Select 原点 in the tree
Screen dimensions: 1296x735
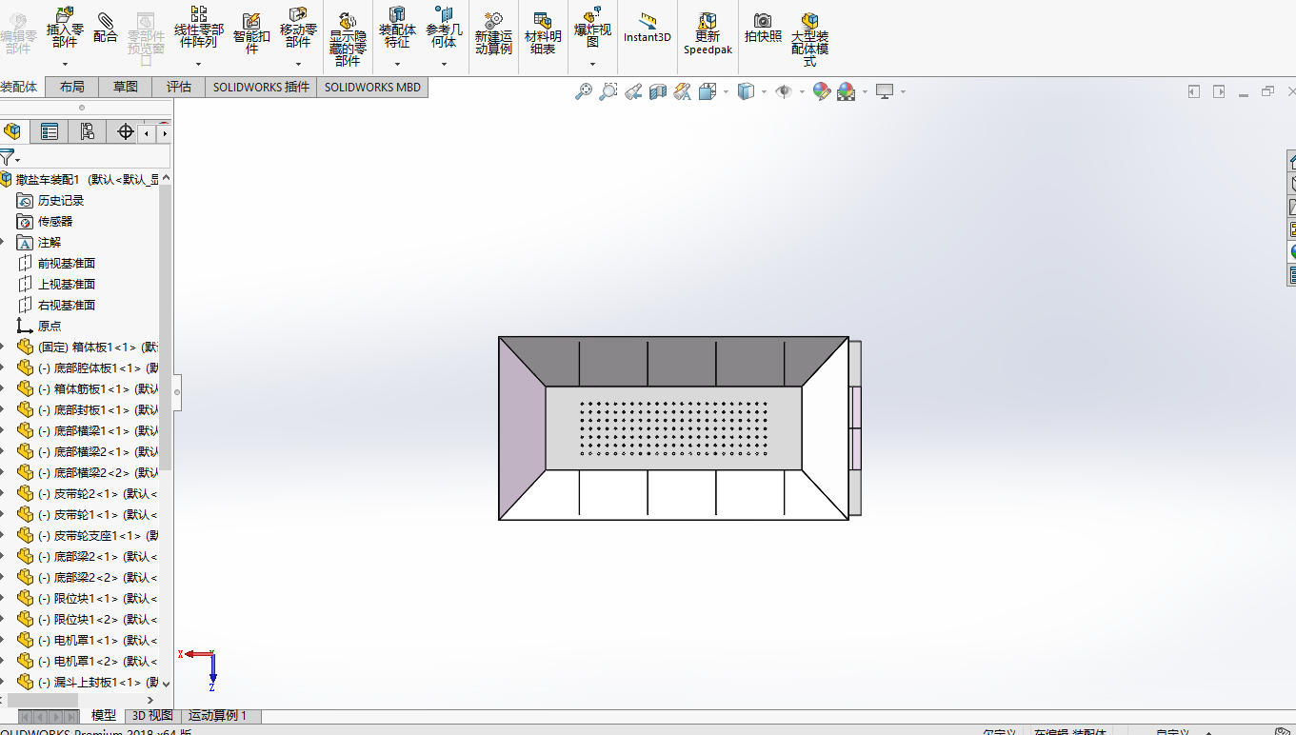pos(50,326)
